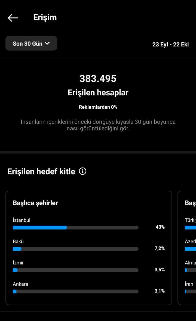Tap the 7,2% value for Bakü
The height and width of the screenshot is (321, 196).
[x=160, y=248]
